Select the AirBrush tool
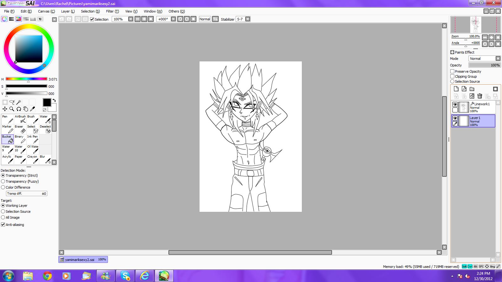The height and width of the screenshot is (282, 502). (x=20, y=119)
